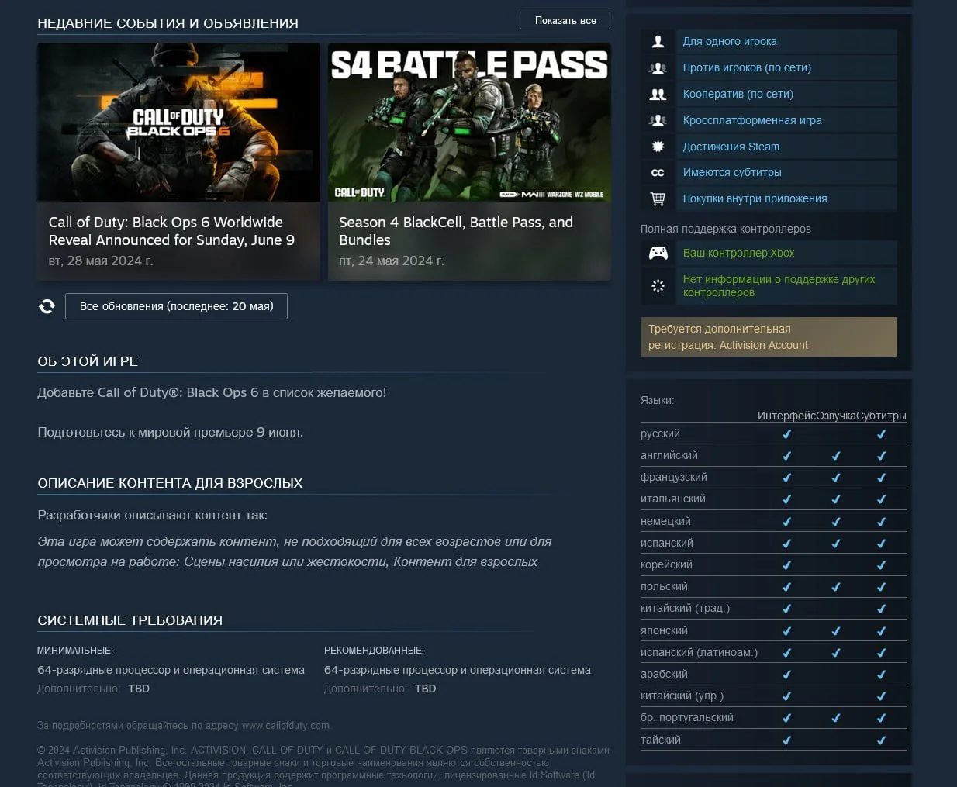957x787 pixels.
Task: Click the 'французский' language row
Action: pos(773,478)
